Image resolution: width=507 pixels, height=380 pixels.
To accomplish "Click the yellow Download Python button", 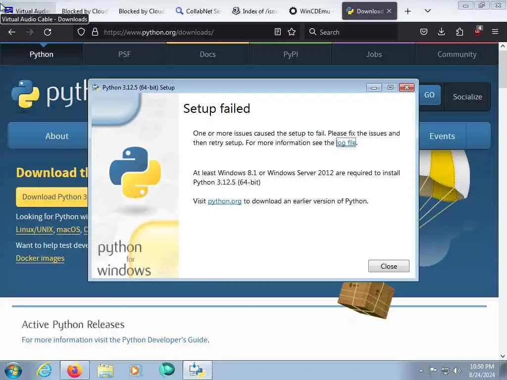I will pos(51,197).
